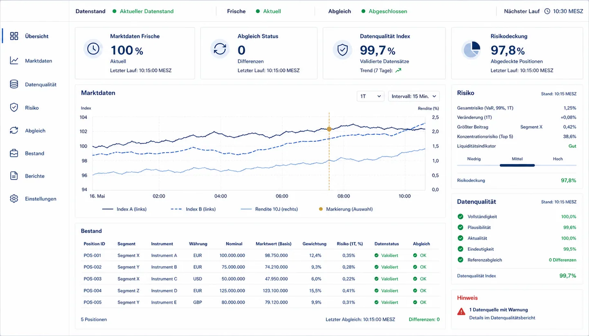The width and height of the screenshot is (589, 336).
Task: Click the Gesamtrisiko value 1,25%
Action: [570, 108]
